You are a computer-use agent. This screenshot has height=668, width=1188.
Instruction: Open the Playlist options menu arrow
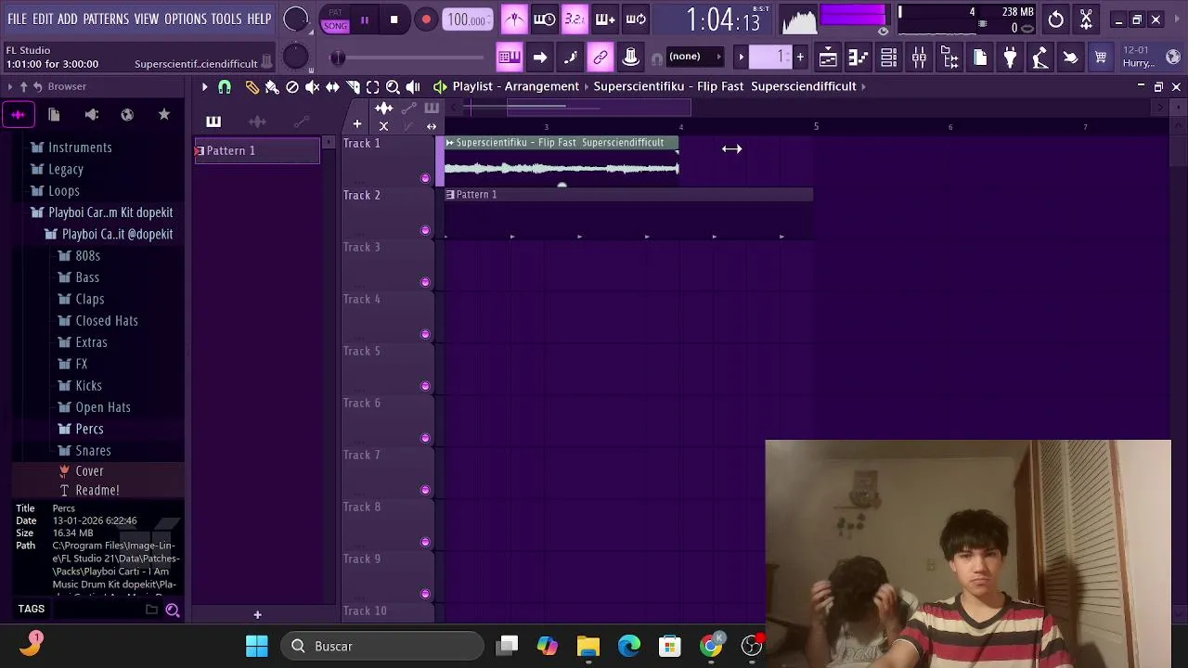(204, 87)
